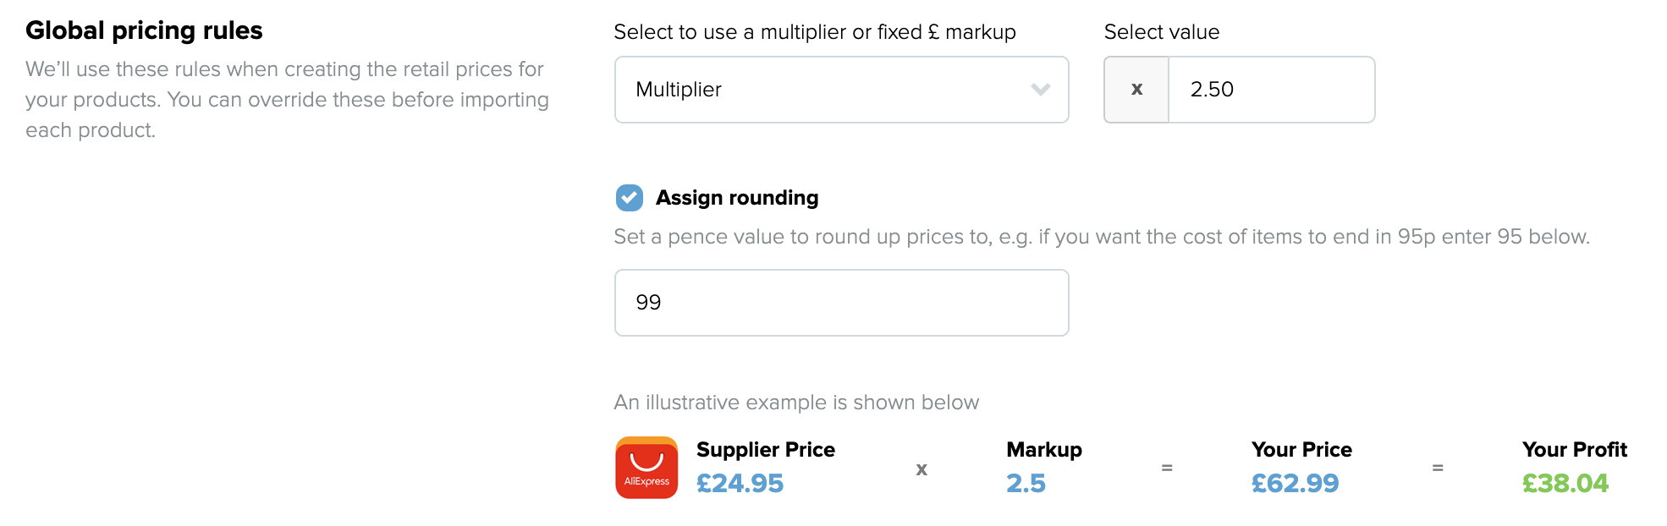The width and height of the screenshot is (1667, 526).
Task: Focus the 2.50 multiplier value field
Action: (x=1271, y=90)
